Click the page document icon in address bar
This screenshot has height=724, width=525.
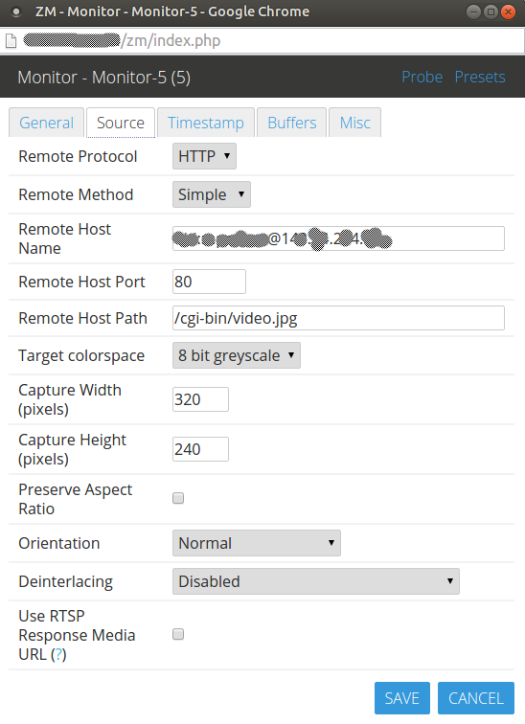coord(11,41)
